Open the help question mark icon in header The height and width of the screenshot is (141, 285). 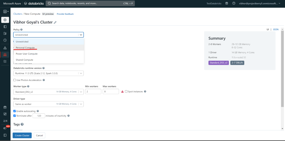click(x=234, y=3)
